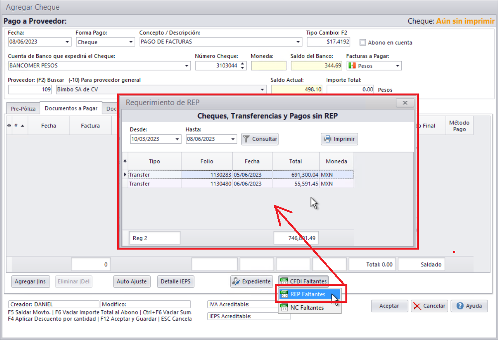
Task: Switch to the Pre-Póliza tab
Action: click(x=23, y=109)
